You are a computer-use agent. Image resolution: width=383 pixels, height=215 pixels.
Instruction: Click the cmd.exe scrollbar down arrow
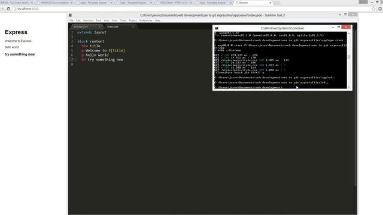[x=348, y=87]
